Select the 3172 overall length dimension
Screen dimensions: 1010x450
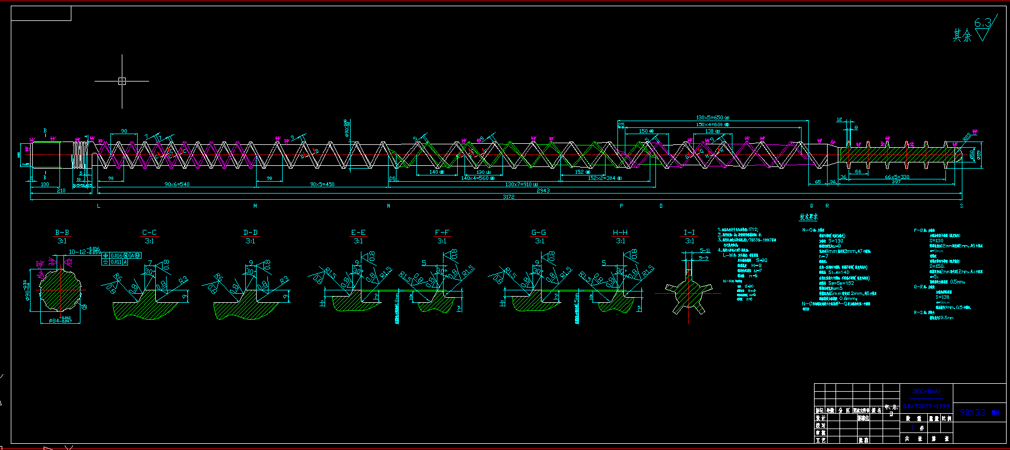click(x=508, y=197)
